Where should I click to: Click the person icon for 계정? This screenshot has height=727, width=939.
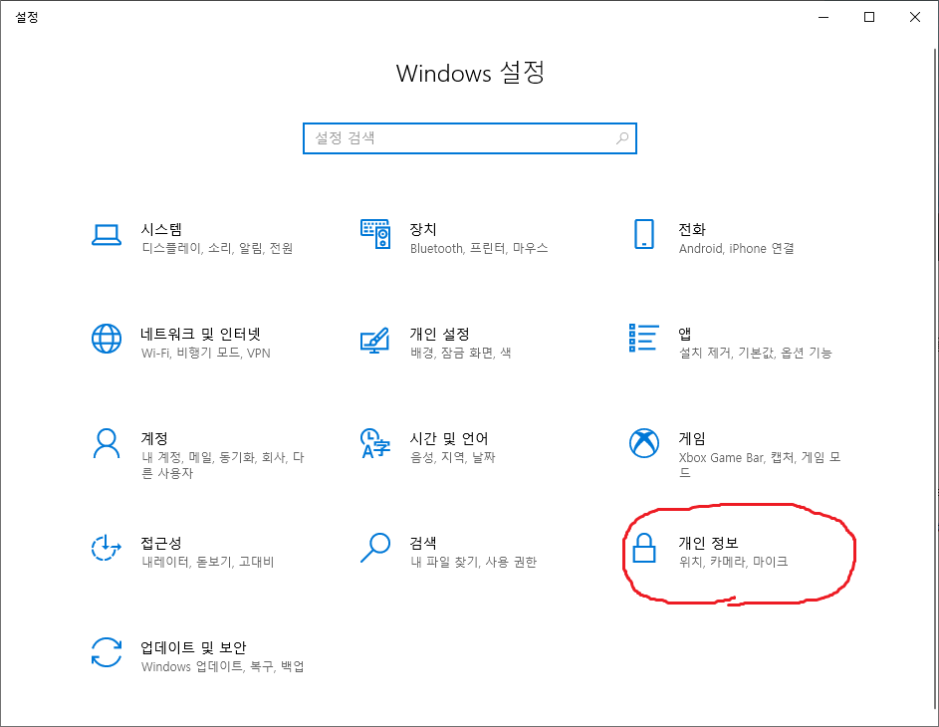click(x=107, y=443)
